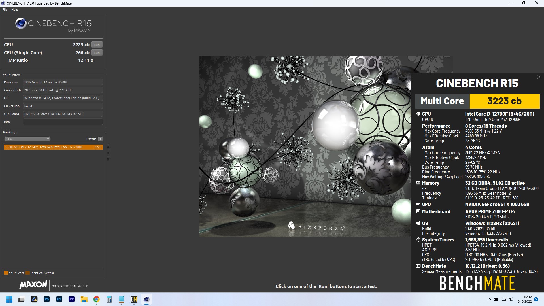544x306 pixels.
Task: Click the BENCHMATE logo at the panel bottom
Action: click(x=477, y=283)
